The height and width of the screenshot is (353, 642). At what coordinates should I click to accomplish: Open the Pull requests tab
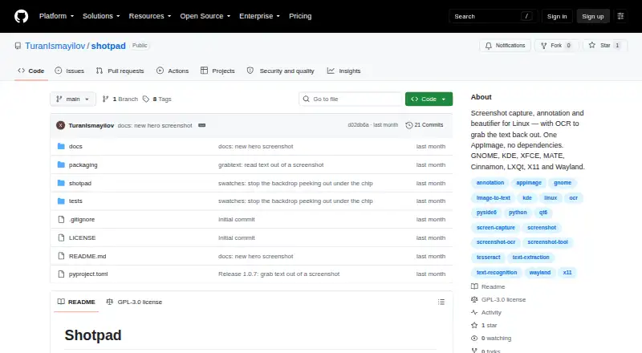(x=120, y=71)
